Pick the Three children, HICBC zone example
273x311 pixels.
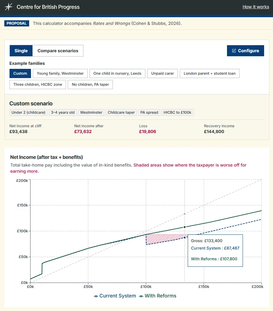pos(37,84)
